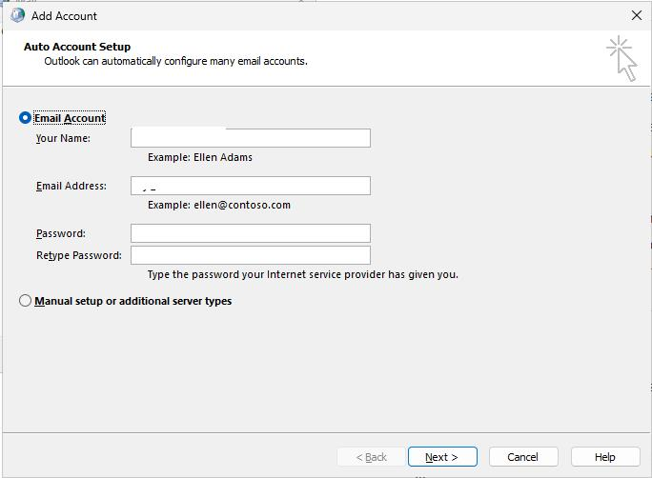Open Help for account setup

pyautogui.click(x=604, y=457)
